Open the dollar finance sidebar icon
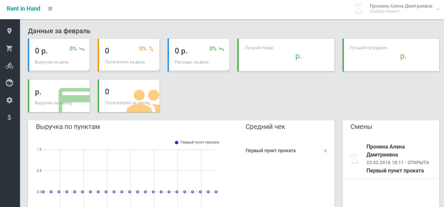This screenshot has width=444, height=207. 9,117
